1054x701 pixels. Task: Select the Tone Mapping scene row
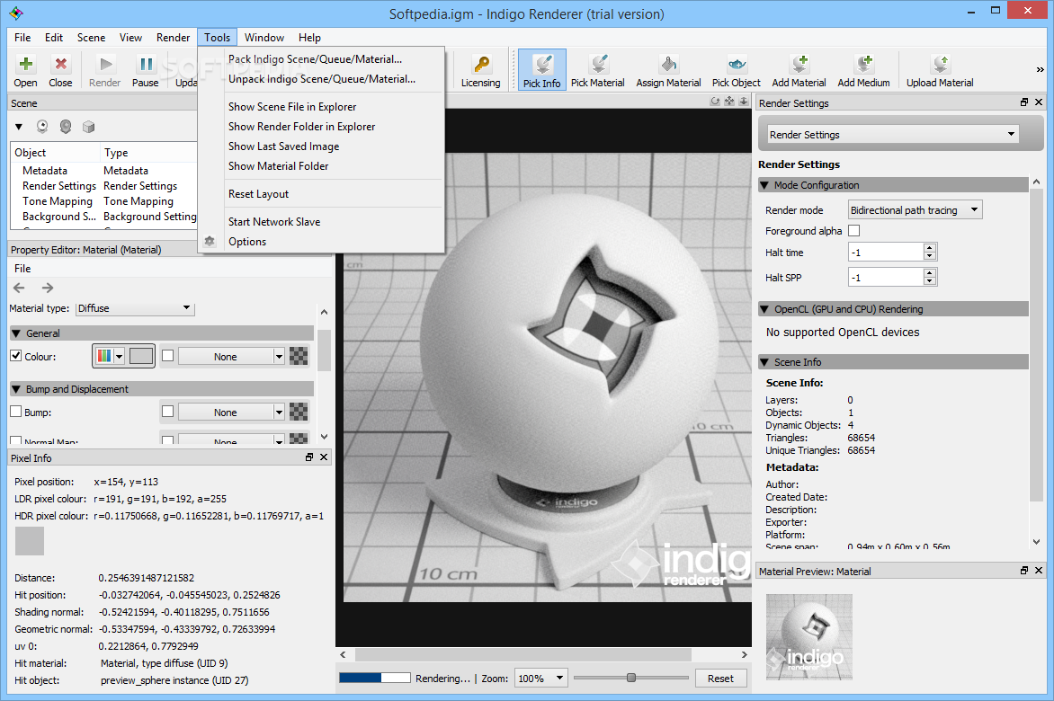point(103,201)
